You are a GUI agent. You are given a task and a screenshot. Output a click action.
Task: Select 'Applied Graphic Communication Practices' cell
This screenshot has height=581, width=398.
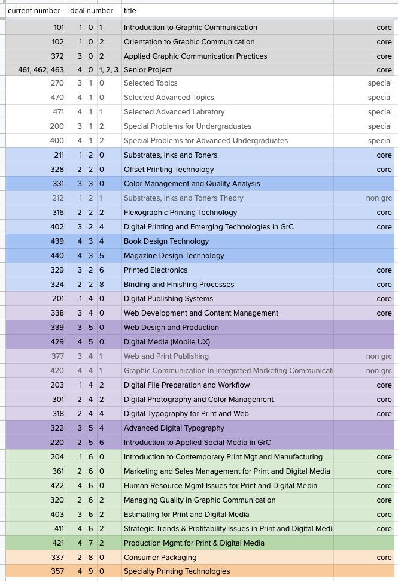[227, 56]
